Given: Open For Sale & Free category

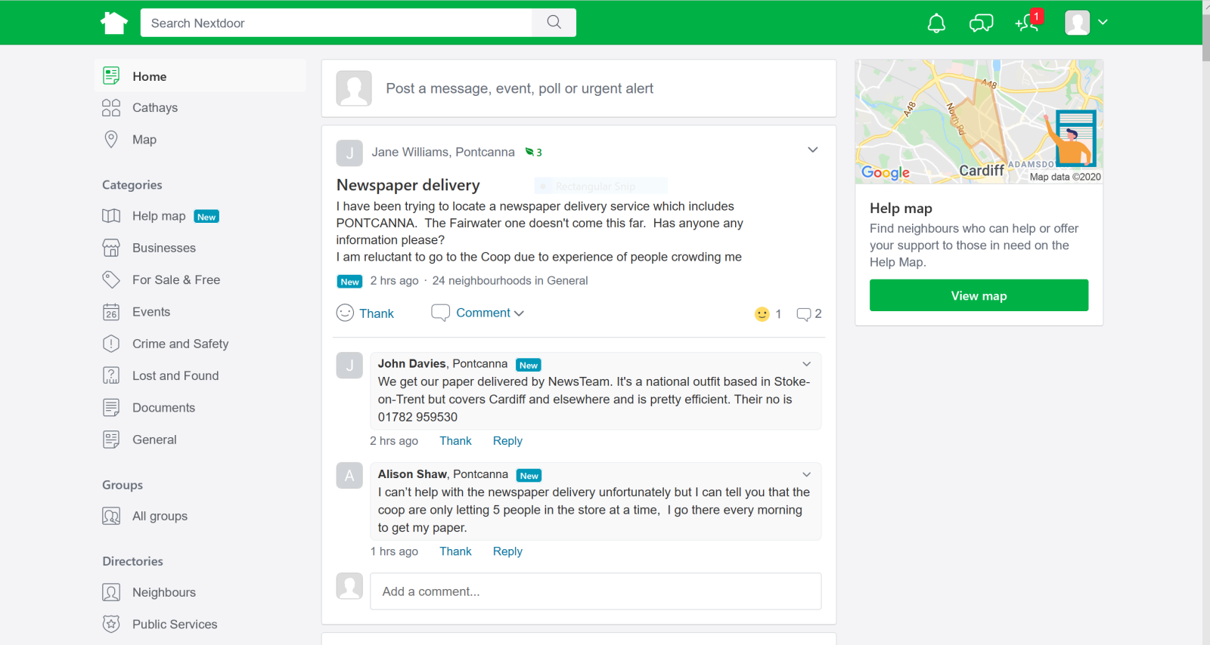Looking at the screenshot, I should (x=176, y=279).
